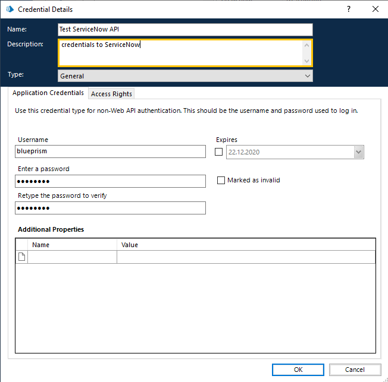Viewport: 388px width, 382px height.
Task: Click the Enter a password field
Action: (110, 181)
